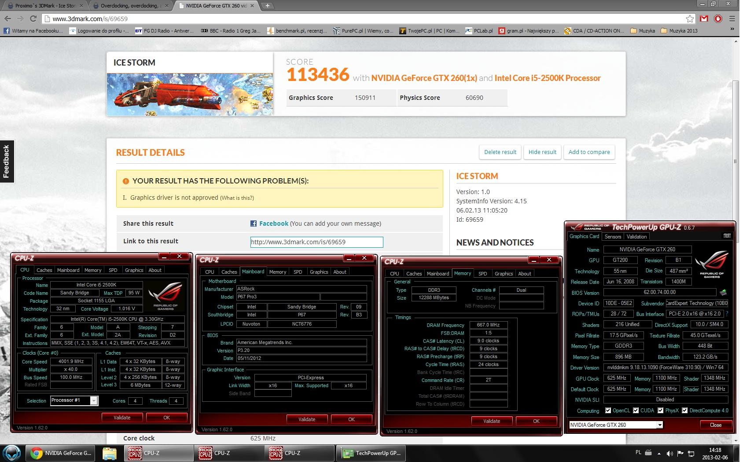Open the PurePC.pl bookmark

tap(363, 31)
